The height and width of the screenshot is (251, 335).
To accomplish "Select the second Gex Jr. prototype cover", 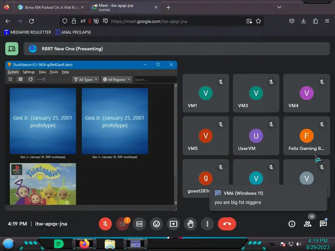I will (115, 121).
